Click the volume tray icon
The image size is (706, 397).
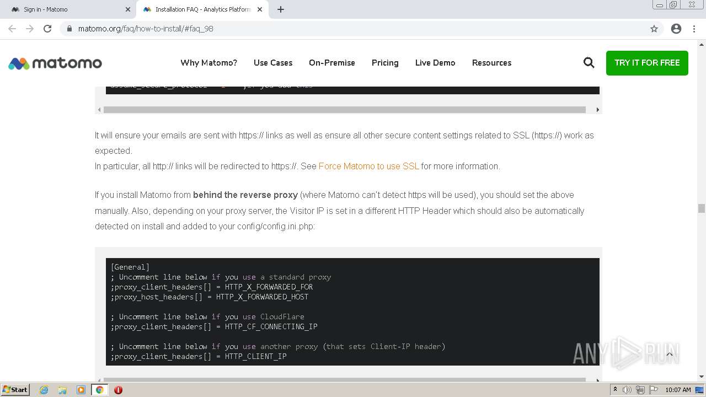(627, 390)
